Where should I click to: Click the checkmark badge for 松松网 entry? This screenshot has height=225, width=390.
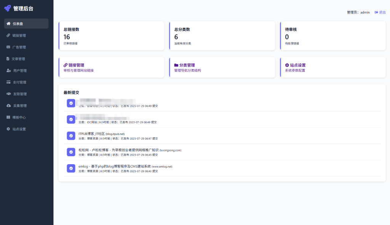click(x=71, y=152)
